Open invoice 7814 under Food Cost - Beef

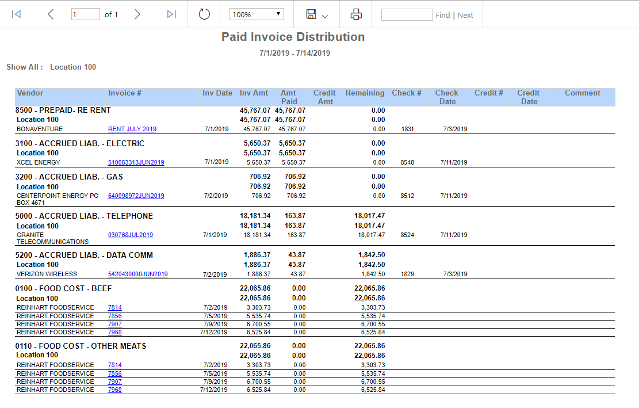pos(115,307)
